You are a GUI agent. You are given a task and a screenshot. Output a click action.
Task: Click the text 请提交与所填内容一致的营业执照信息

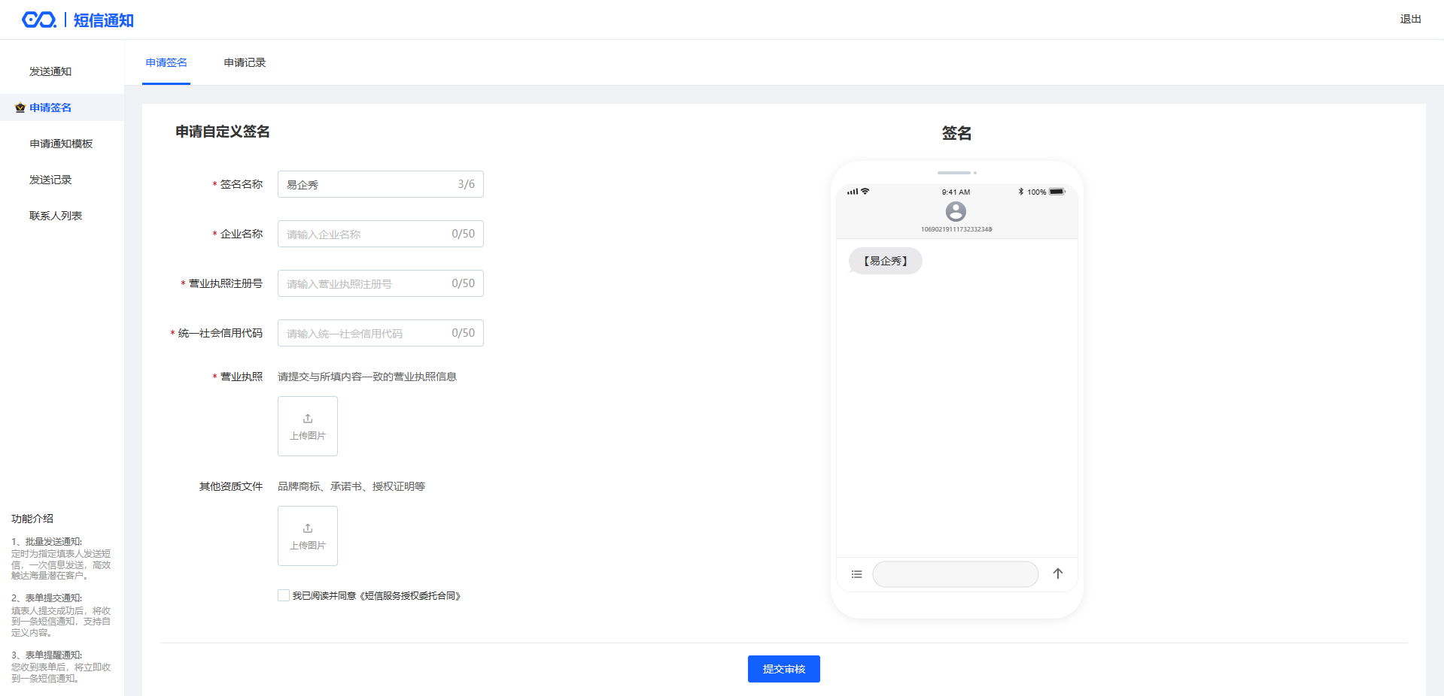point(367,377)
